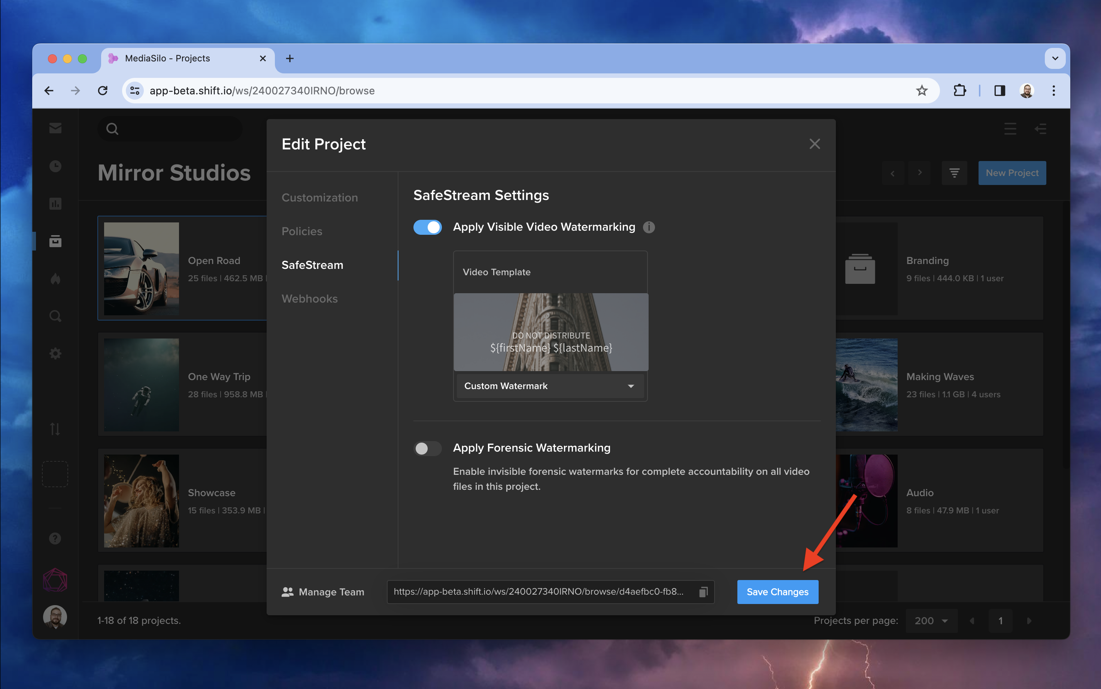Open the Audio project card

(939, 500)
